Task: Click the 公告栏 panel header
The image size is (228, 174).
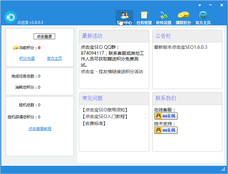Action: 187,36
